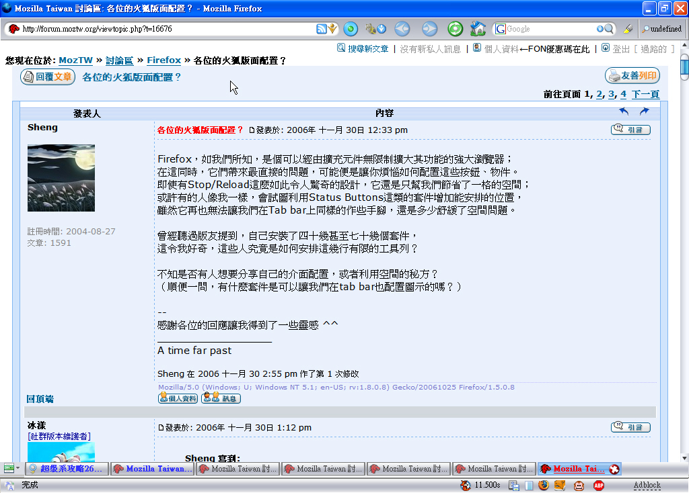The height and width of the screenshot is (493, 689).
Task: Click the address bar URL field
Action: 167,29
